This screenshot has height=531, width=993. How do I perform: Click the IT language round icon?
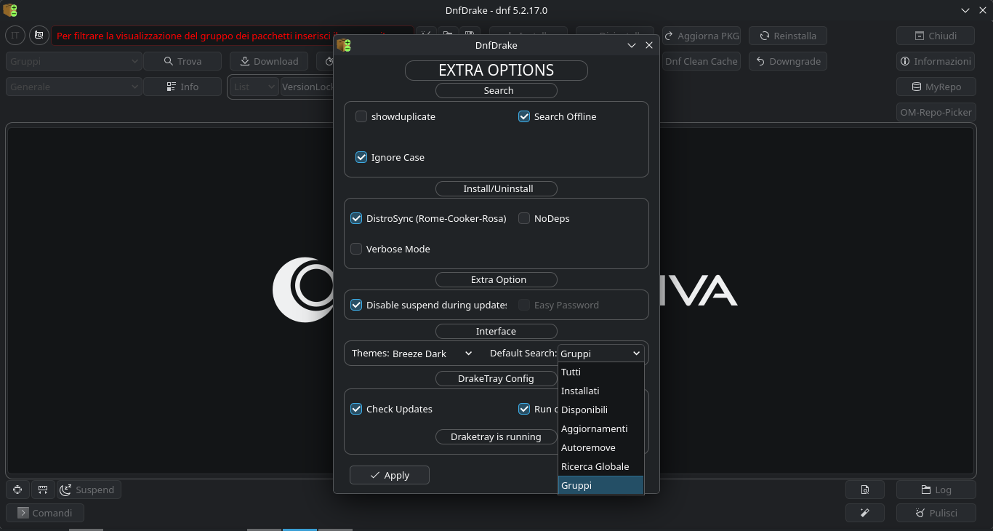click(15, 35)
